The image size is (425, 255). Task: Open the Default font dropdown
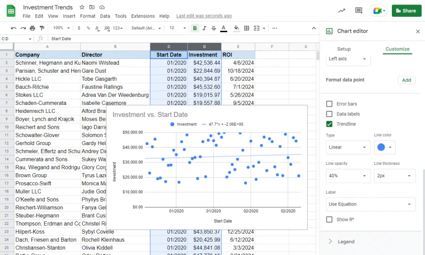click(146, 28)
